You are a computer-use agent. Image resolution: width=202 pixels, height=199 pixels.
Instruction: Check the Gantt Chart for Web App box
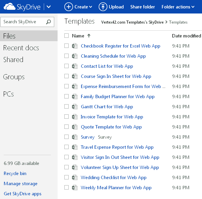click(66, 107)
